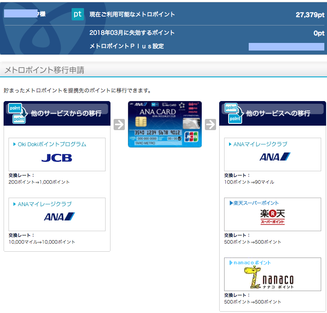The width and height of the screenshot is (327, 313).
Task: Click the nanaco giraffe logo
Action: point(268,278)
